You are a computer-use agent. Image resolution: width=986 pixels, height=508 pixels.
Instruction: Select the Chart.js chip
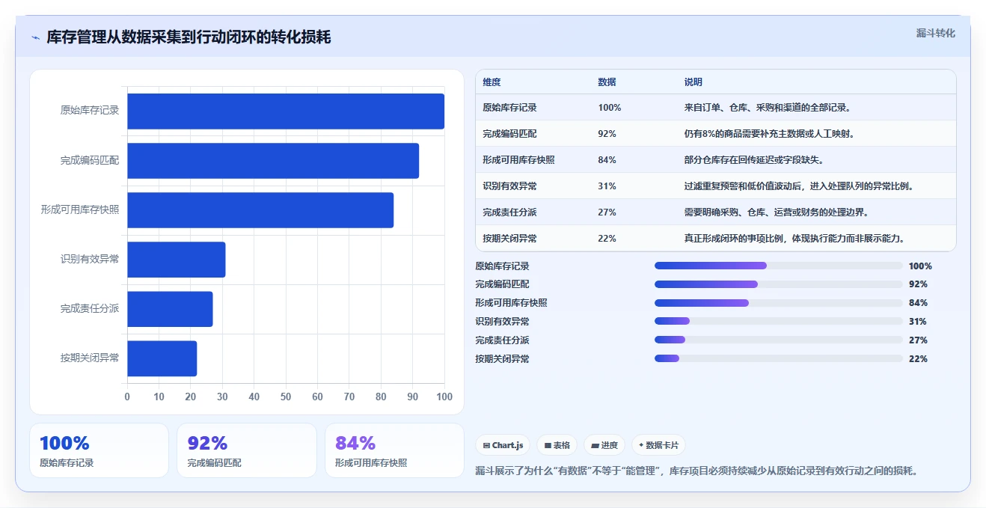click(x=503, y=445)
